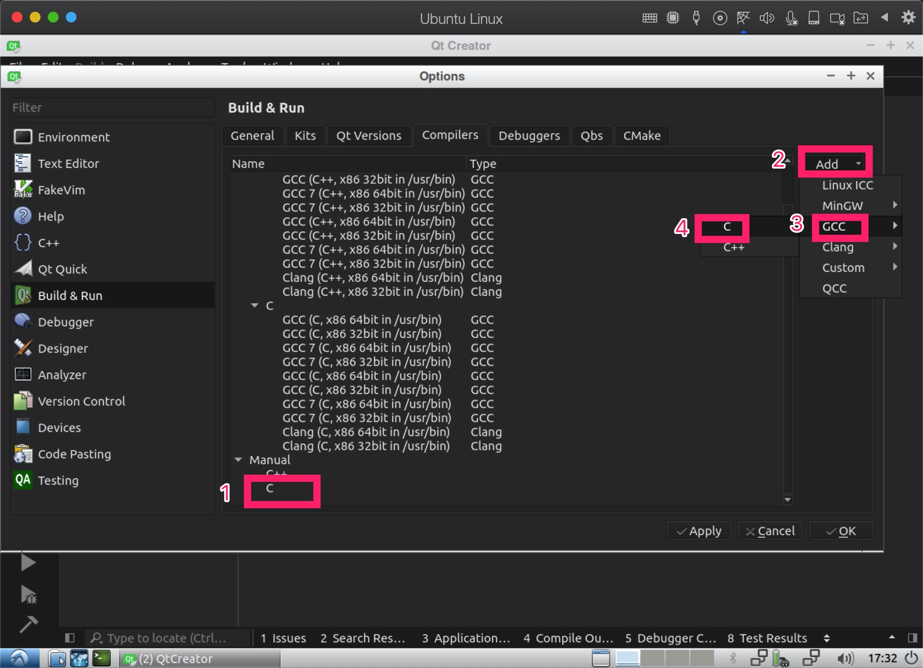Click the power icon in the taskbar
The width and height of the screenshot is (923, 668).
(911, 658)
